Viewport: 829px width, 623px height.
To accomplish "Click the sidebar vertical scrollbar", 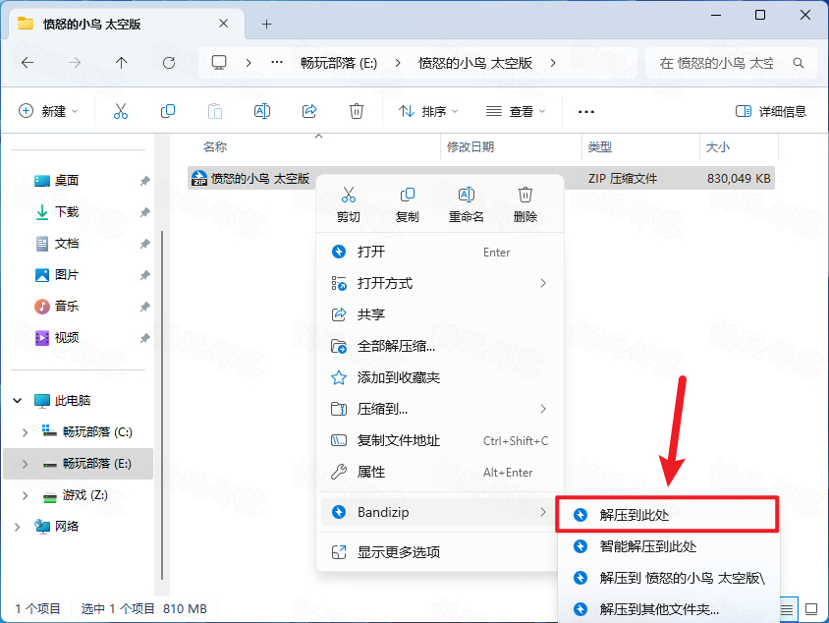I will [162, 405].
